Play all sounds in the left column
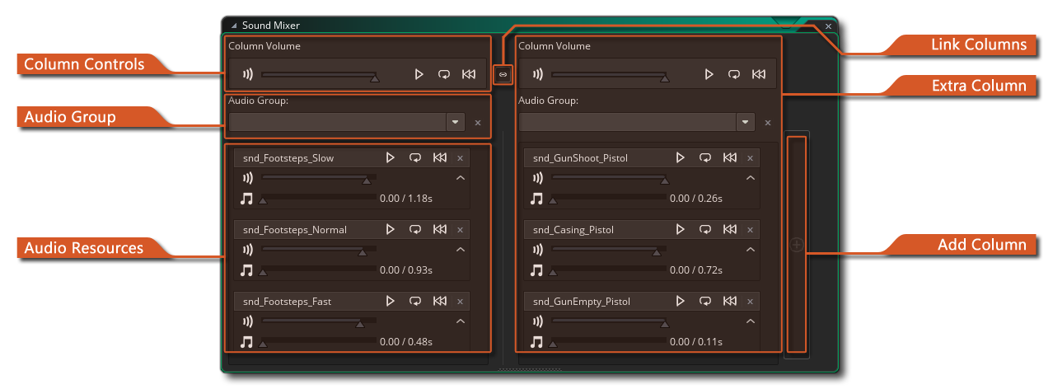This screenshot has width=1053, height=389. click(x=419, y=74)
